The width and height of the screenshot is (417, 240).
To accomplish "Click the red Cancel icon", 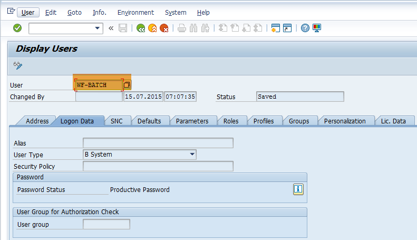I will click(x=164, y=28).
